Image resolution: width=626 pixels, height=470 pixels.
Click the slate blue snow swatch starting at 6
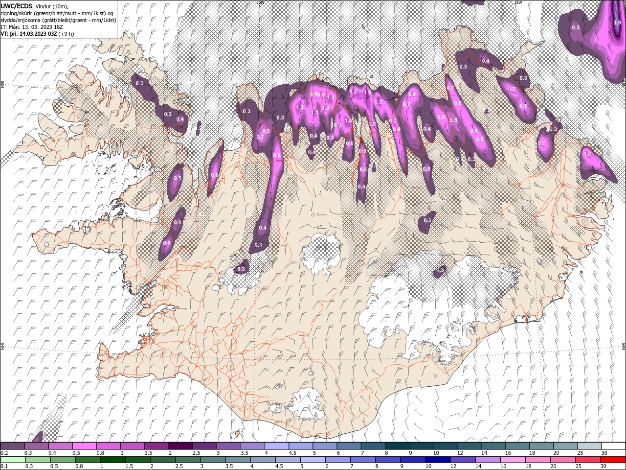pos(349,446)
